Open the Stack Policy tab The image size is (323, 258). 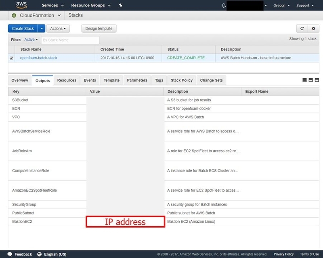(182, 80)
